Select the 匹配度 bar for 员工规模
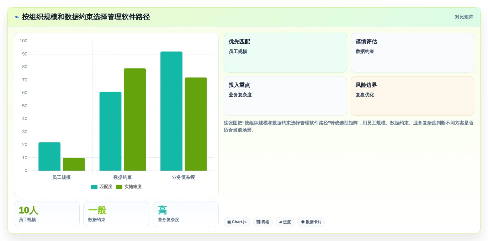This screenshot has width=488, height=241. pyautogui.click(x=49, y=156)
